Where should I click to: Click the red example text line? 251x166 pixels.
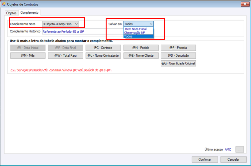click(x=61, y=70)
